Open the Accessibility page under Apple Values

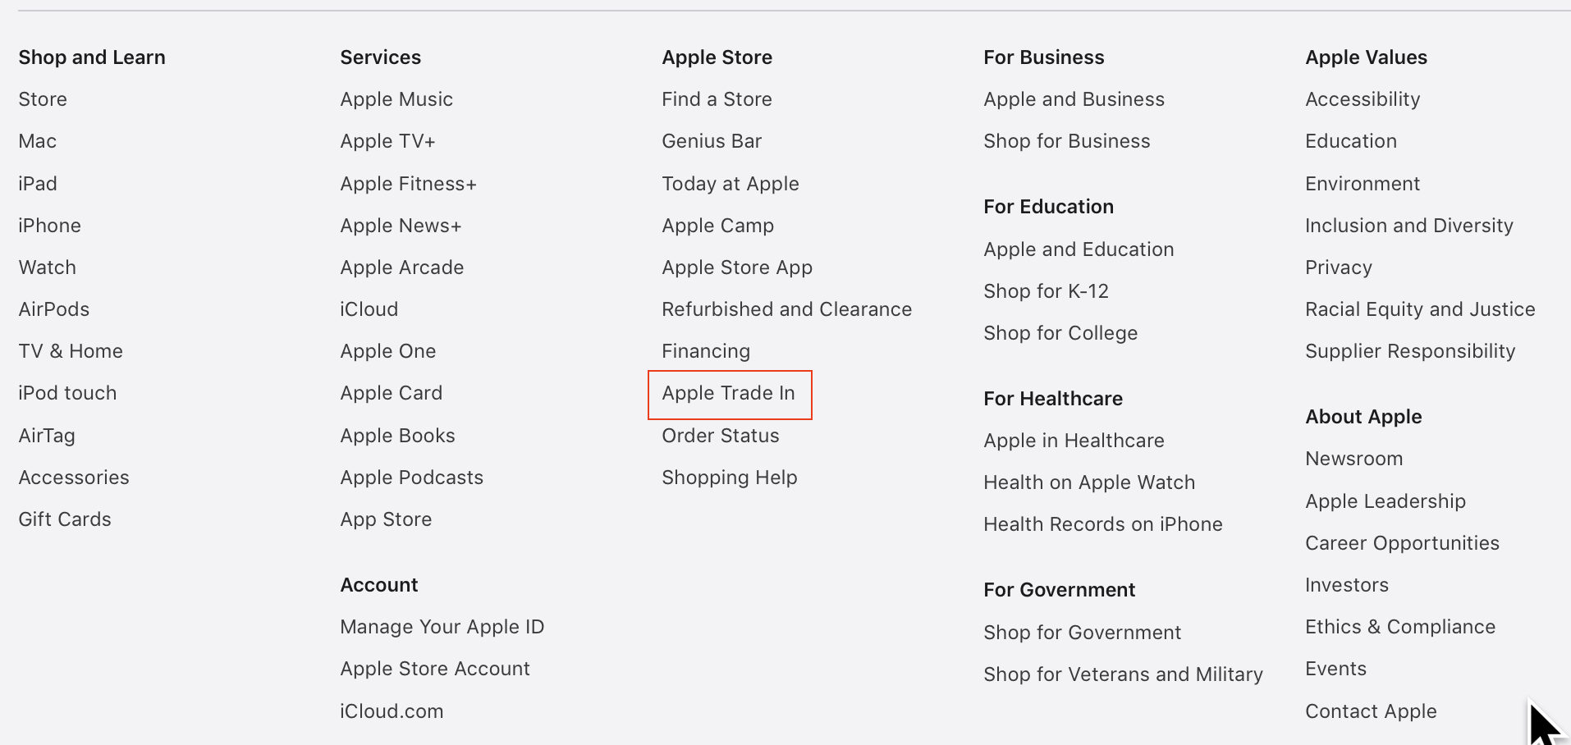pyautogui.click(x=1363, y=99)
